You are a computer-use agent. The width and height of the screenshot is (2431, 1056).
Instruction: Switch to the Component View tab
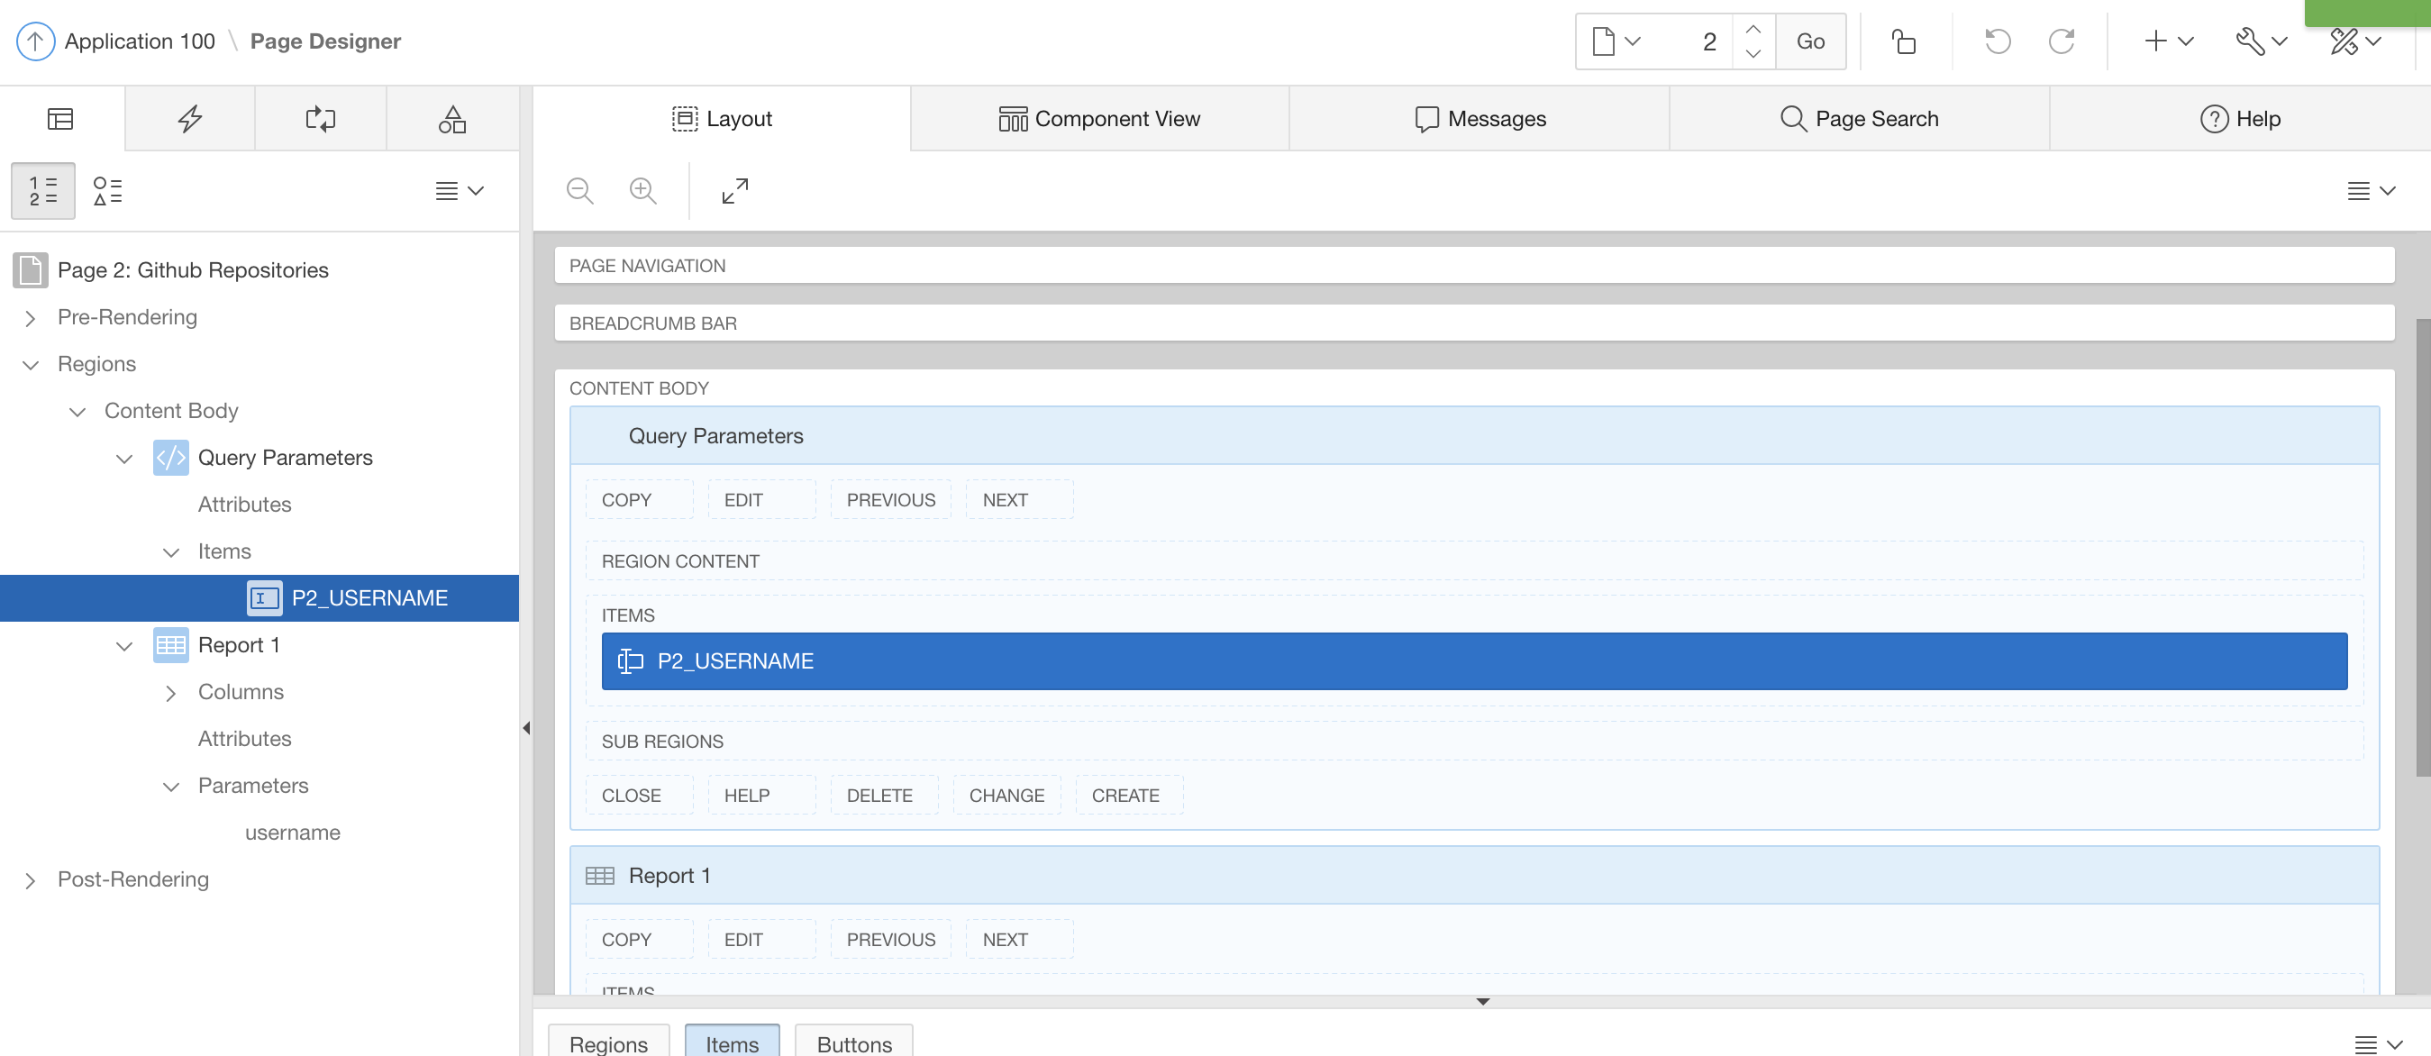1099,119
